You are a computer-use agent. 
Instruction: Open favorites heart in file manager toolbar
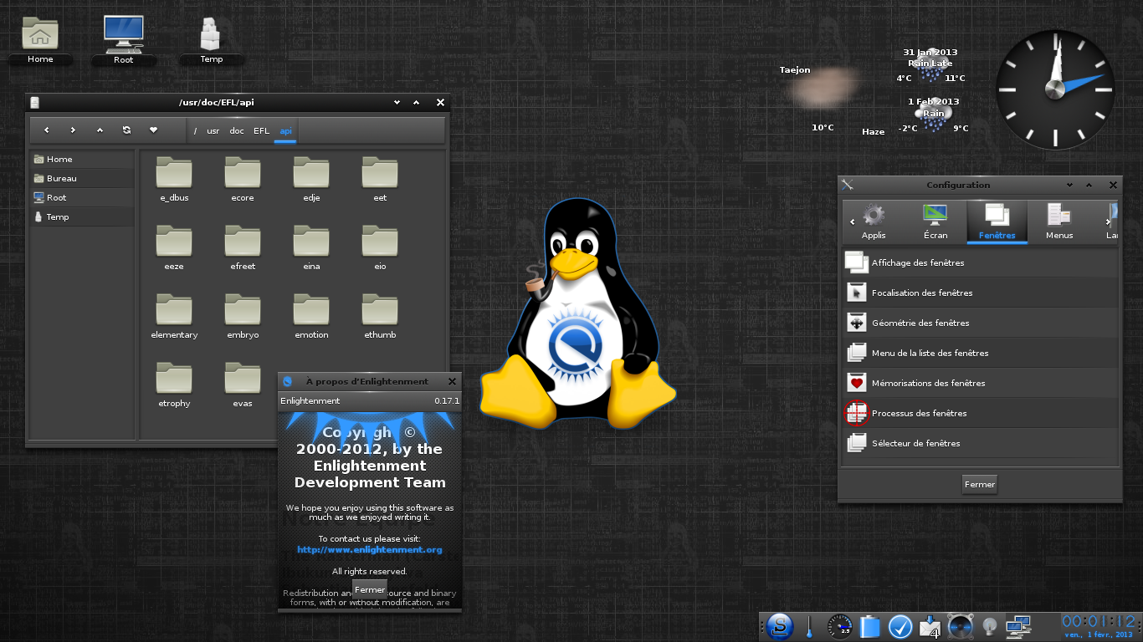pyautogui.click(x=153, y=130)
